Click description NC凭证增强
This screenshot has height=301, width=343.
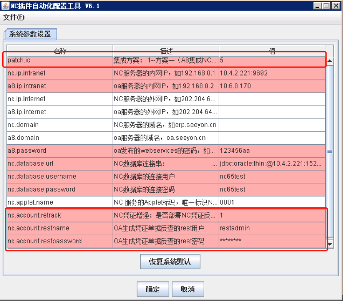coord(166,215)
